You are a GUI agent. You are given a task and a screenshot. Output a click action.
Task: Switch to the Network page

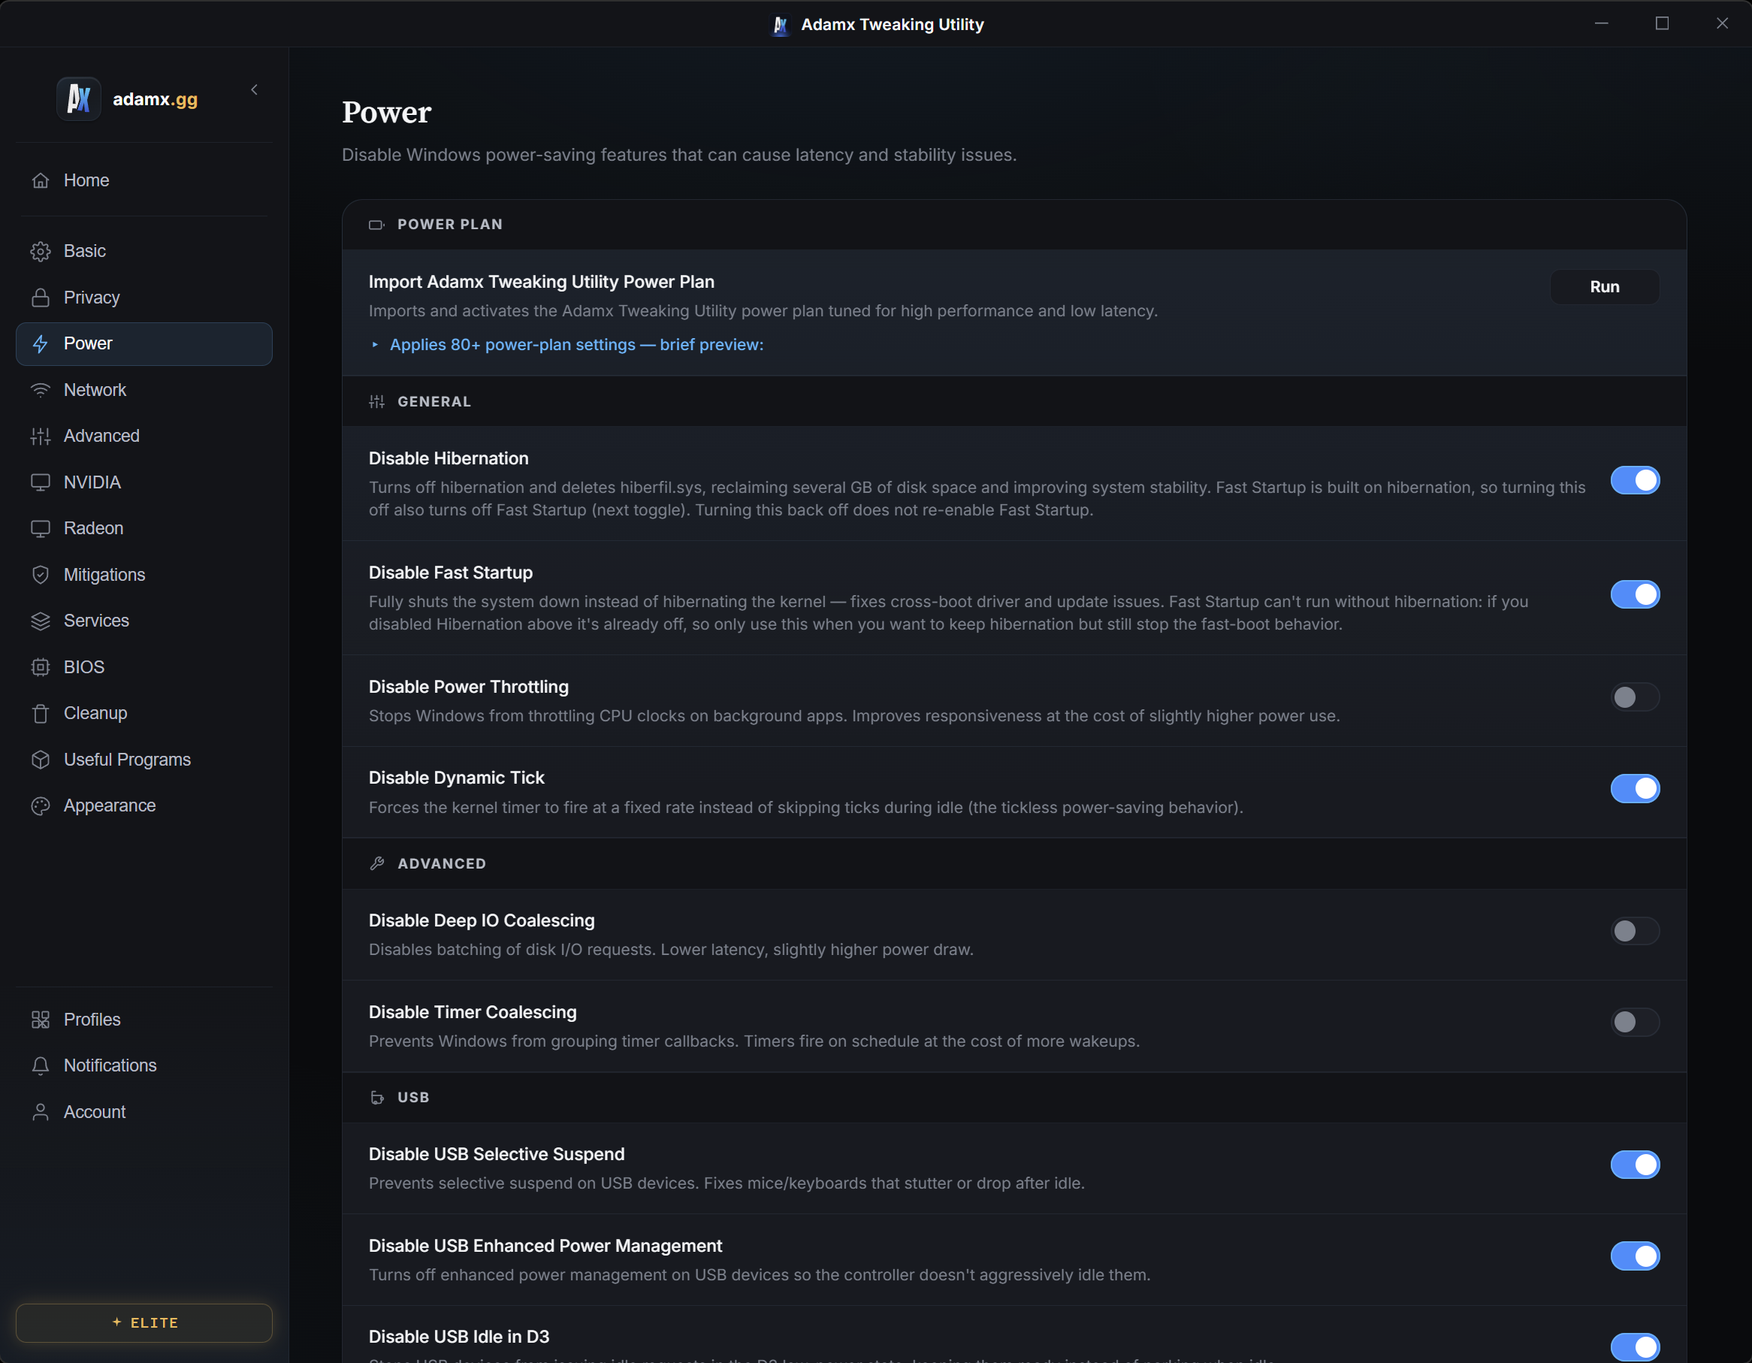[x=143, y=390]
